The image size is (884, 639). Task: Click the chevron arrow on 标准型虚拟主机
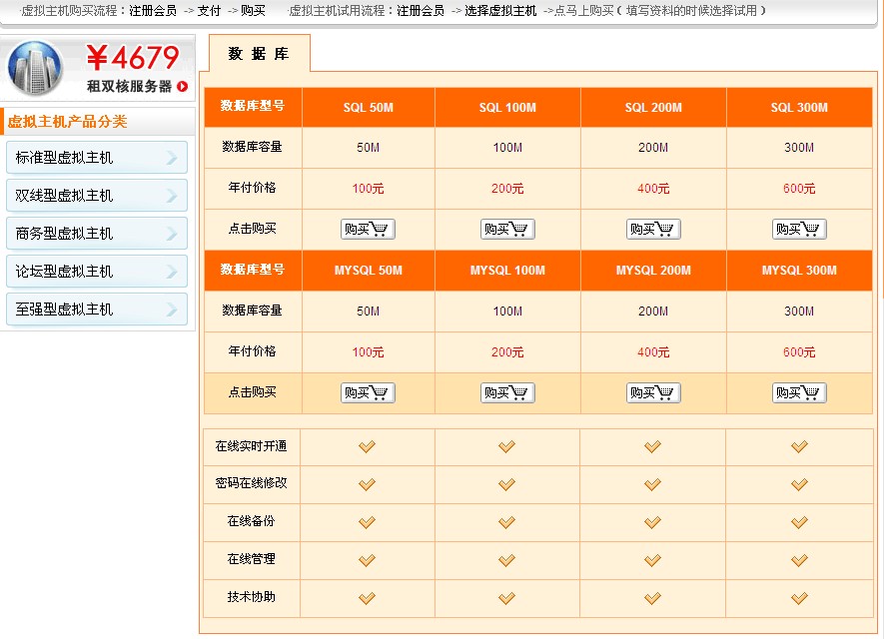(172, 158)
